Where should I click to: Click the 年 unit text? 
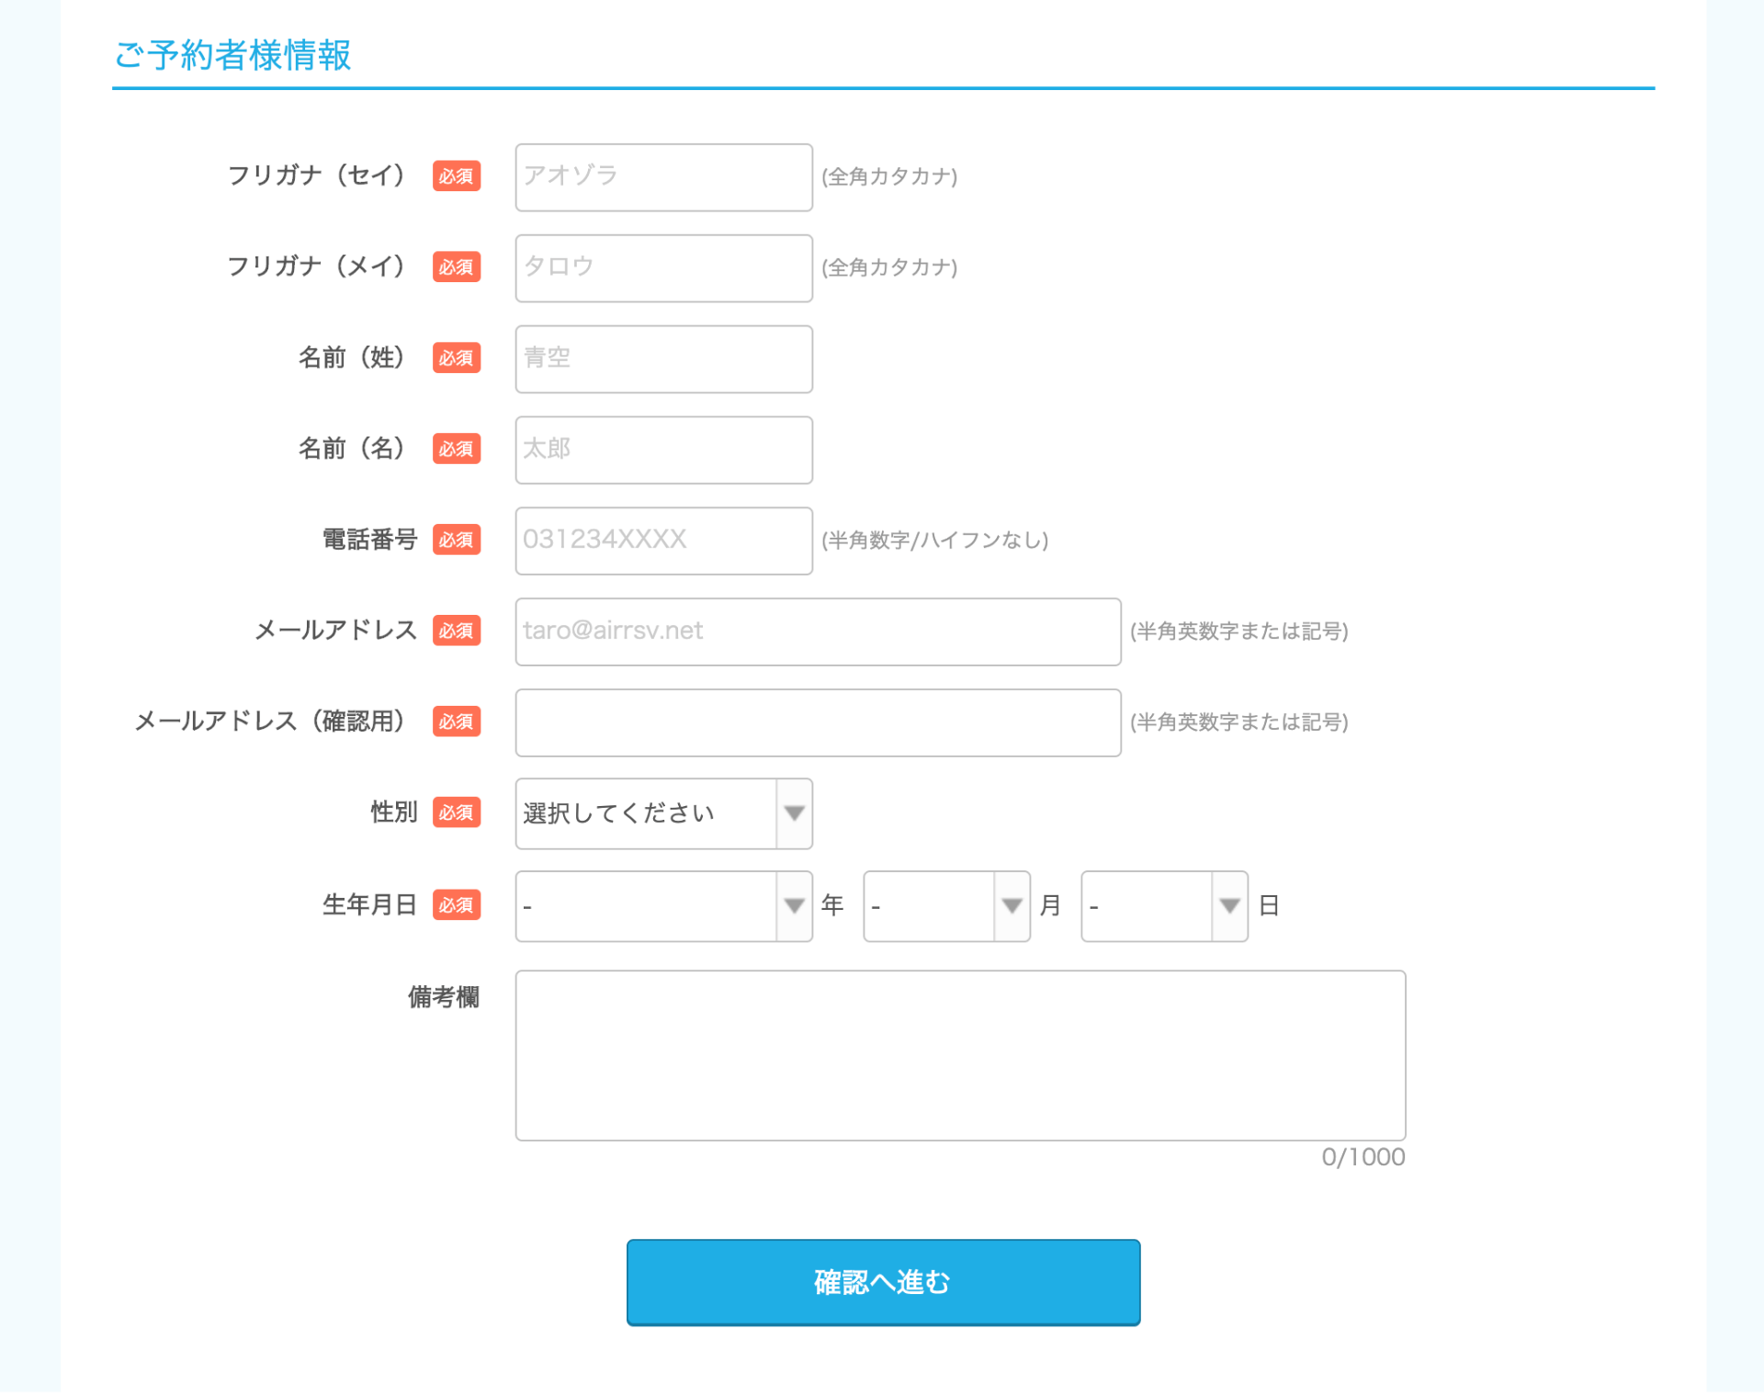832,905
